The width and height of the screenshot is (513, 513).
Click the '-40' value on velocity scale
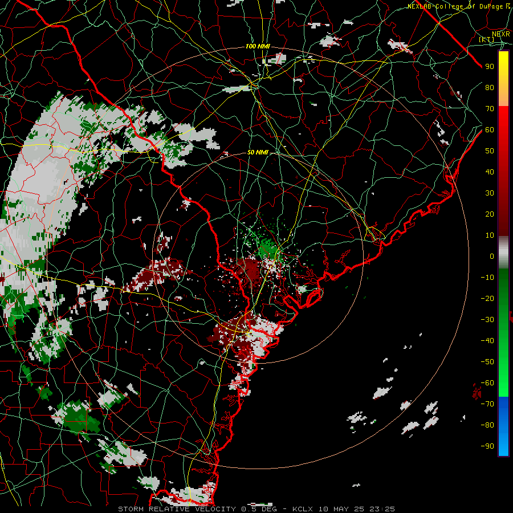pos(487,341)
